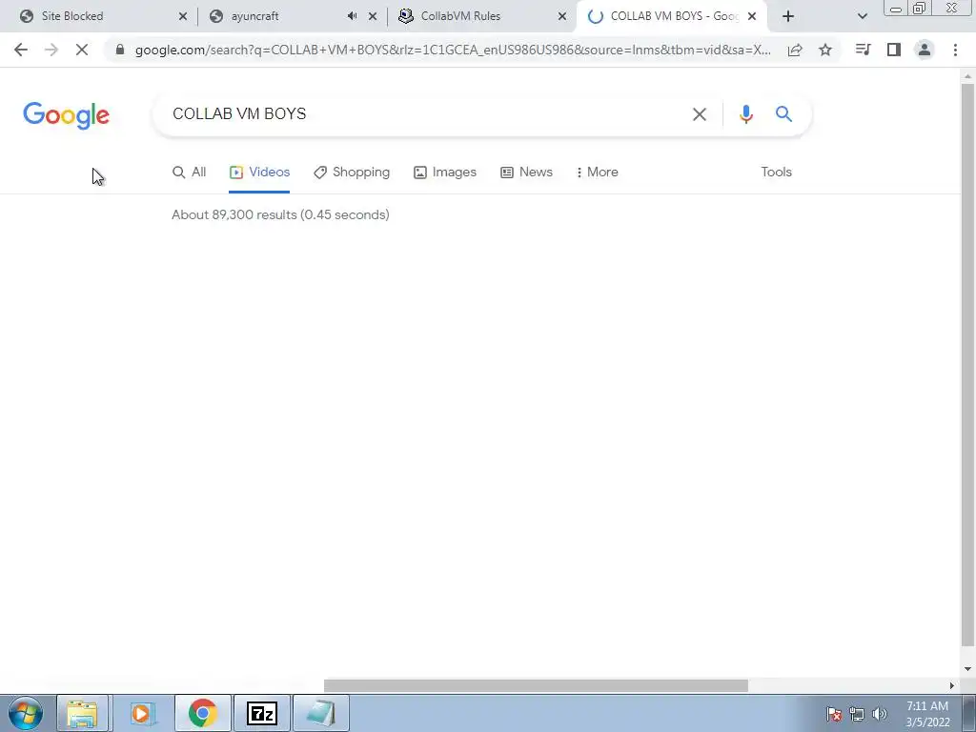
Task: Open Windows Explorer from taskbar
Action: point(83,713)
